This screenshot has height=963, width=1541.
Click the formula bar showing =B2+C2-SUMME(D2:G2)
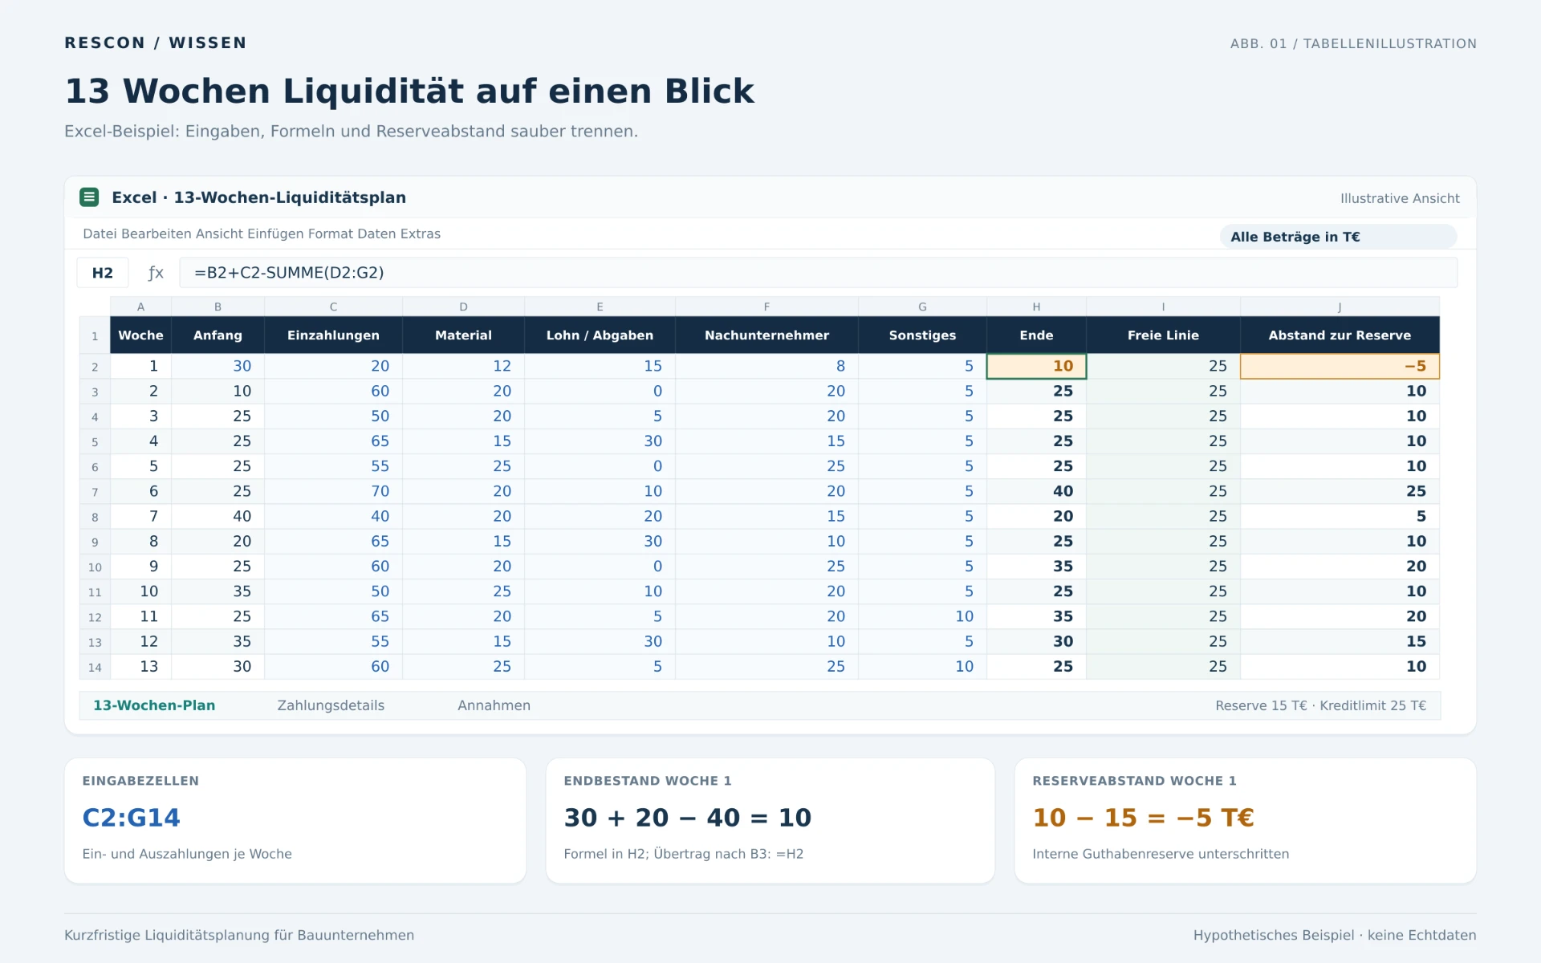[x=818, y=273]
